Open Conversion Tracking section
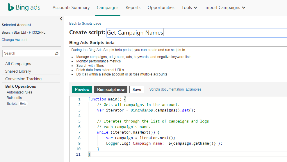This screenshot has width=287, height=162. (x=24, y=79)
